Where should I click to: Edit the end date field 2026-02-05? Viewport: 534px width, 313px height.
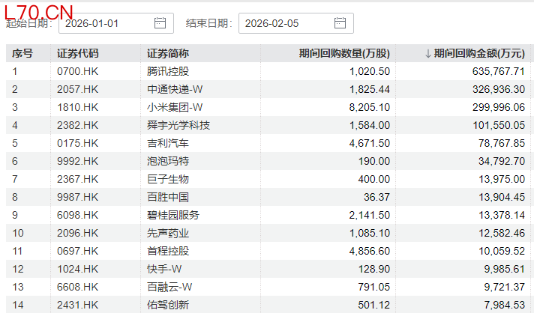(x=296, y=23)
